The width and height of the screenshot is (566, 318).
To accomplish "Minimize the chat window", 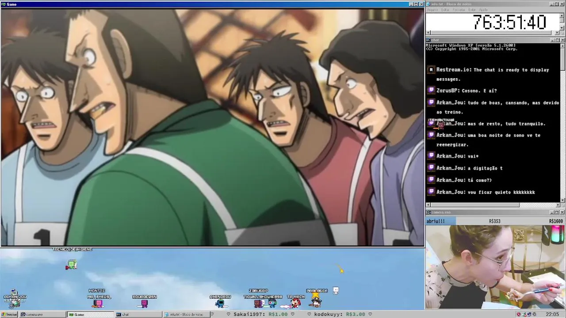I will (552, 40).
